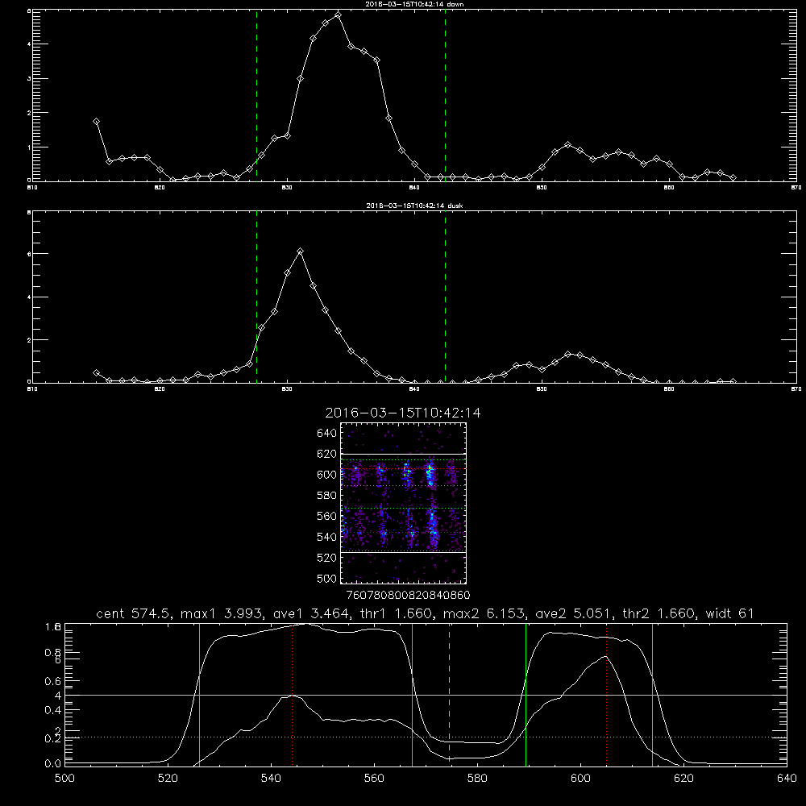Select the '580' tick label on bottom plot x-axis

coord(477,779)
